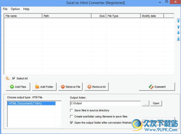Open the output folder with Open button

(156, 103)
